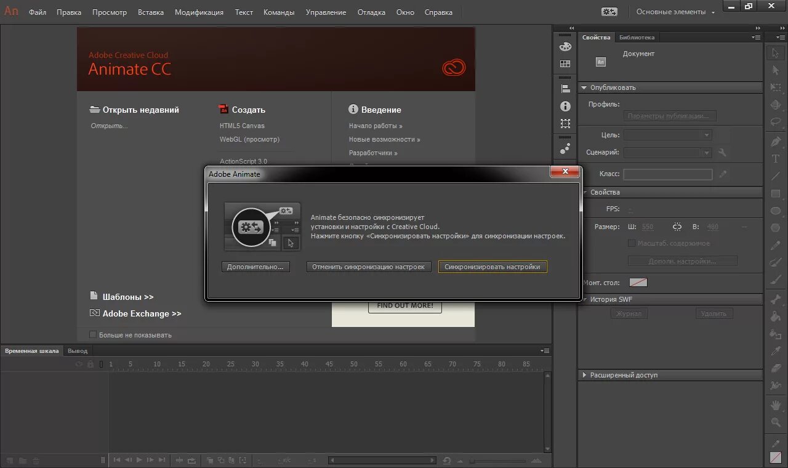Check the 'Больше не показывать' checkbox
The image size is (788, 468).
click(92, 334)
